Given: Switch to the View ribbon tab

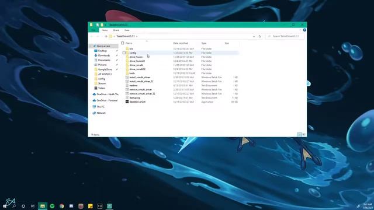Looking at the screenshot, I should [x=127, y=30].
